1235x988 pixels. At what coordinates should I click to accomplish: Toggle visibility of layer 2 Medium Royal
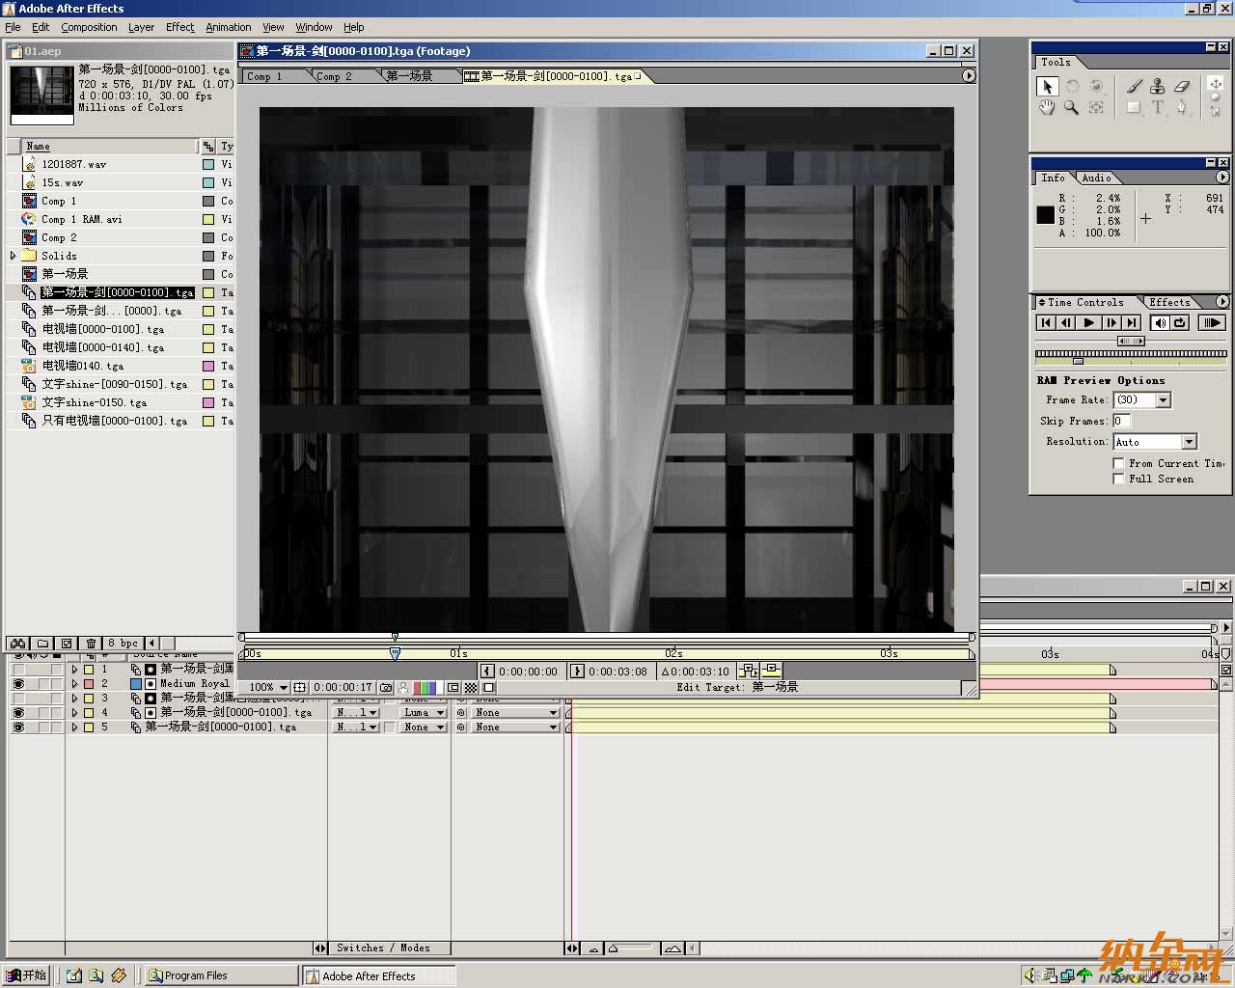(x=18, y=683)
